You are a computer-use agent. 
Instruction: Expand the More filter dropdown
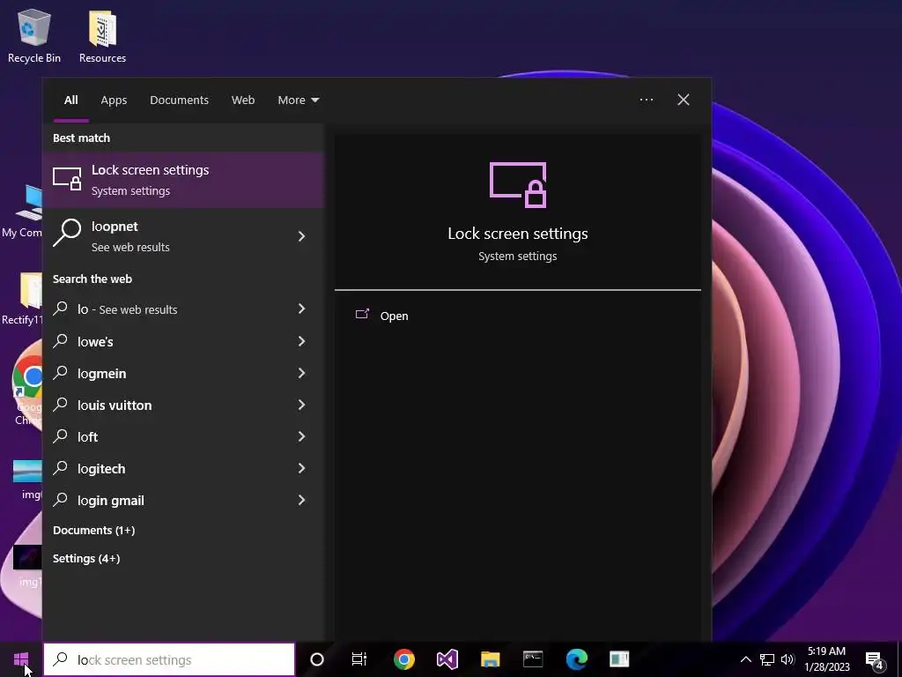[298, 100]
